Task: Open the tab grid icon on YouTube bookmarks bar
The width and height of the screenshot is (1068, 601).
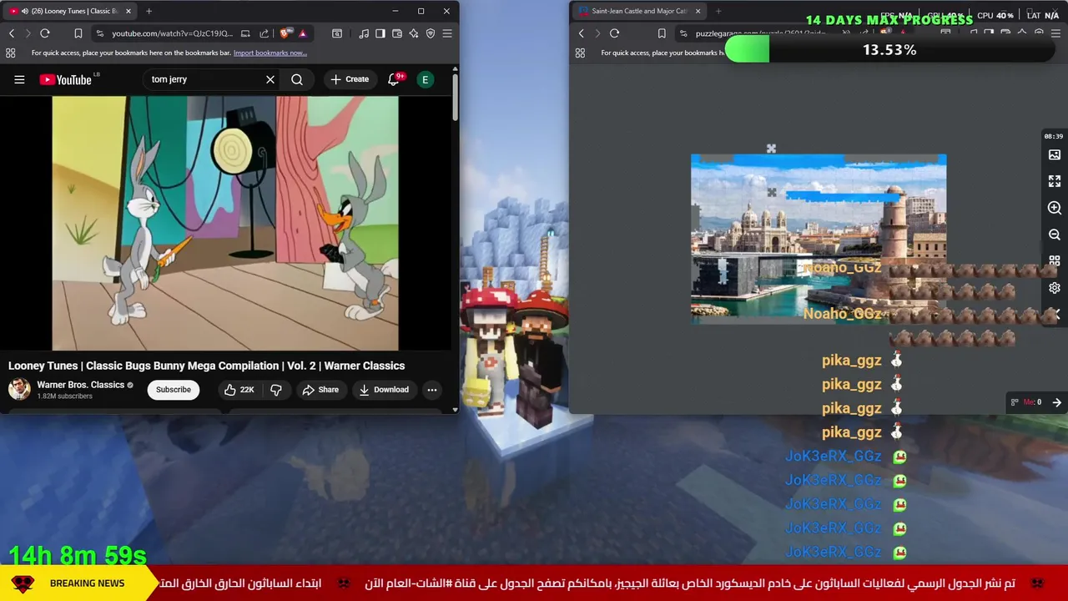Action: click(10, 53)
